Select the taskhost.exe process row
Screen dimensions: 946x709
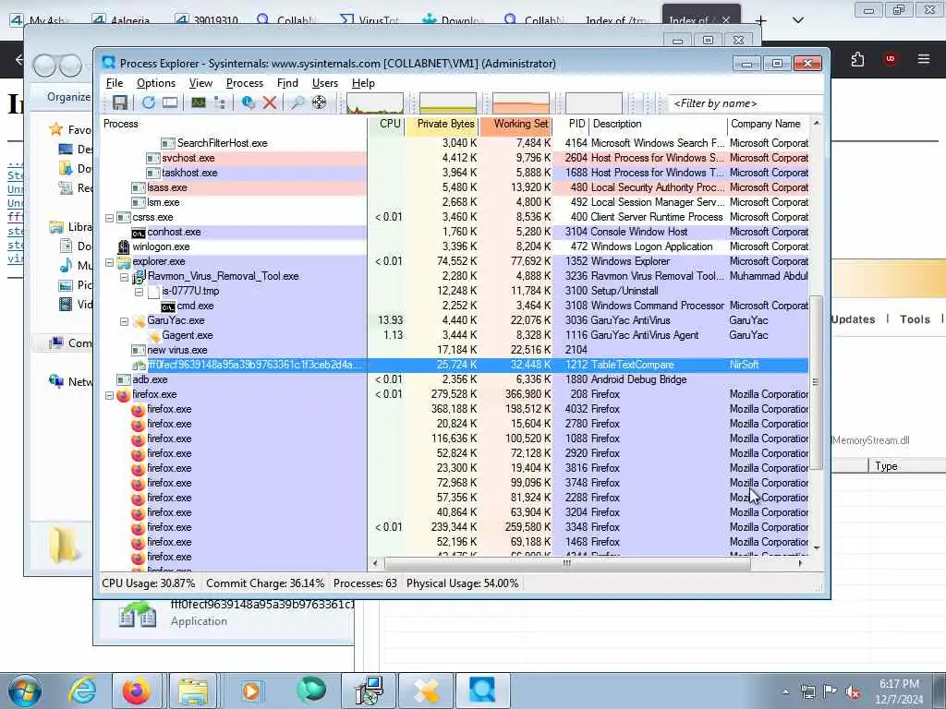[x=455, y=173]
